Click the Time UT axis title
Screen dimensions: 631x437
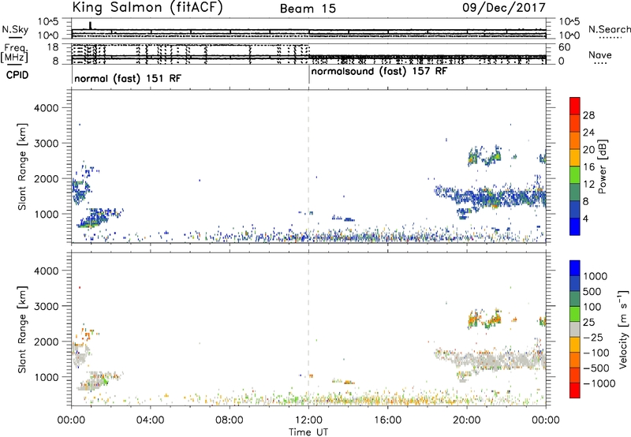coord(308,432)
